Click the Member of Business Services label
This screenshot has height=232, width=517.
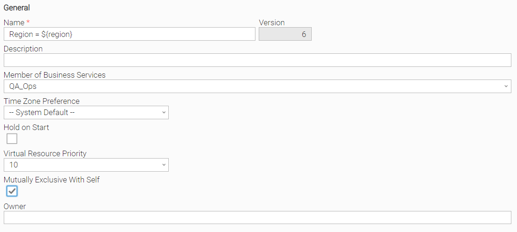(x=54, y=75)
